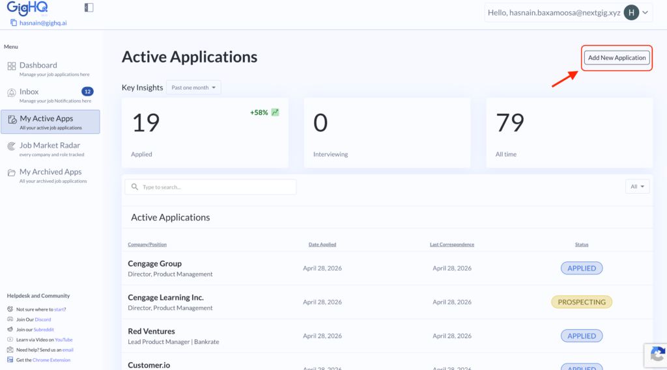The width and height of the screenshot is (667, 370).
Task: Sort by Company/Position column header
Action: (x=147, y=244)
